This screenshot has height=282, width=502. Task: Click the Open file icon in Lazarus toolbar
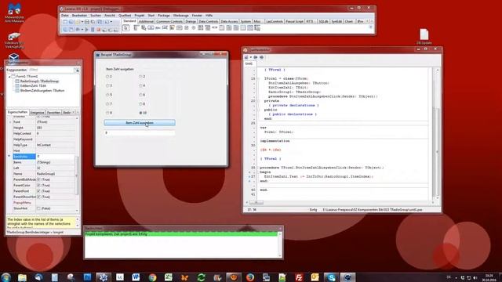tap(77, 22)
